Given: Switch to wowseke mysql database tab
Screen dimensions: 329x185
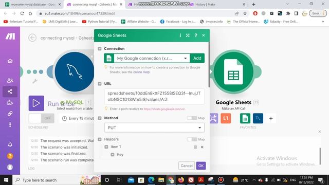Looking at the screenshot, I should [x=32, y=4].
